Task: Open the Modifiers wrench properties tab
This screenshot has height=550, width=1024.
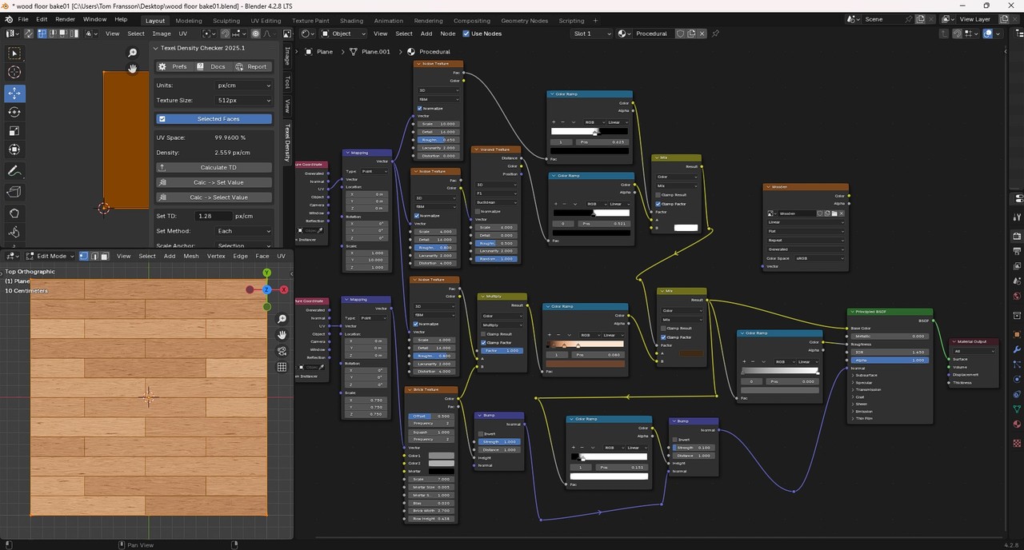Action: coord(1017,349)
